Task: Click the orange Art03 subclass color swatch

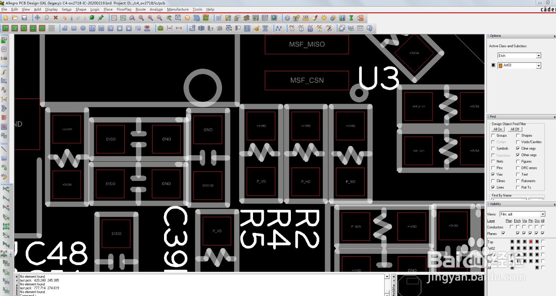Action: coord(500,66)
